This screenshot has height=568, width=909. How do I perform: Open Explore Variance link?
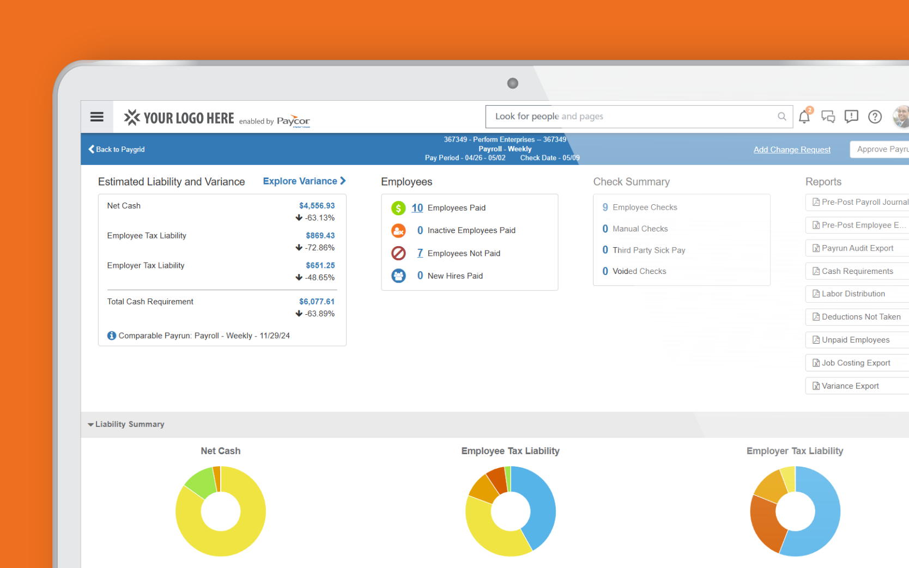pyautogui.click(x=304, y=181)
